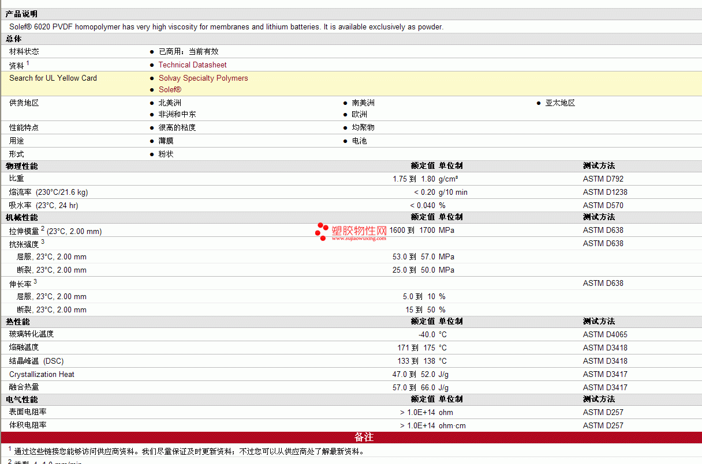Screen dimensions: 702x464
Task: Select the '< 0.20' melt flow value
Action: [424, 193]
